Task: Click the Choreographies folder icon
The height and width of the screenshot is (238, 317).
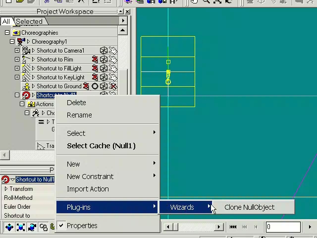Action: 16,33
